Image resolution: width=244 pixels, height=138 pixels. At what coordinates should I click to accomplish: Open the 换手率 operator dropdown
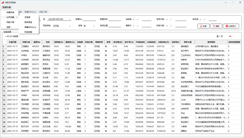tap(203, 19)
